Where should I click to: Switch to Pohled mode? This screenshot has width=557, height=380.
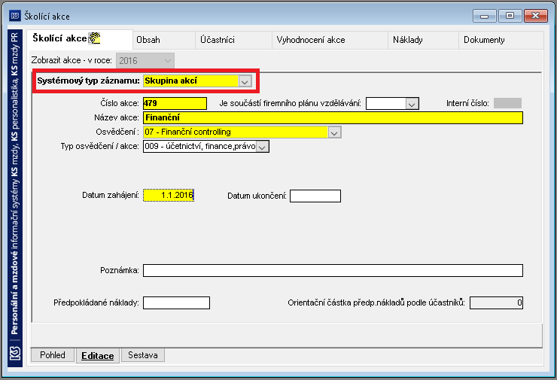pos(53,354)
